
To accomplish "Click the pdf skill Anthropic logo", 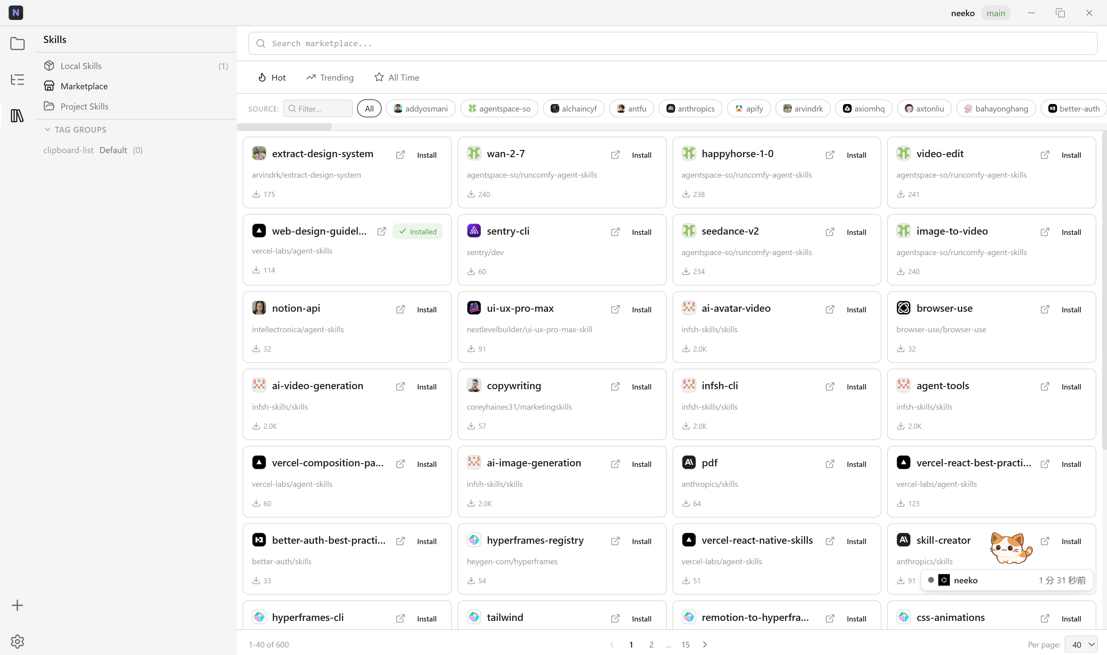I will [x=689, y=462].
